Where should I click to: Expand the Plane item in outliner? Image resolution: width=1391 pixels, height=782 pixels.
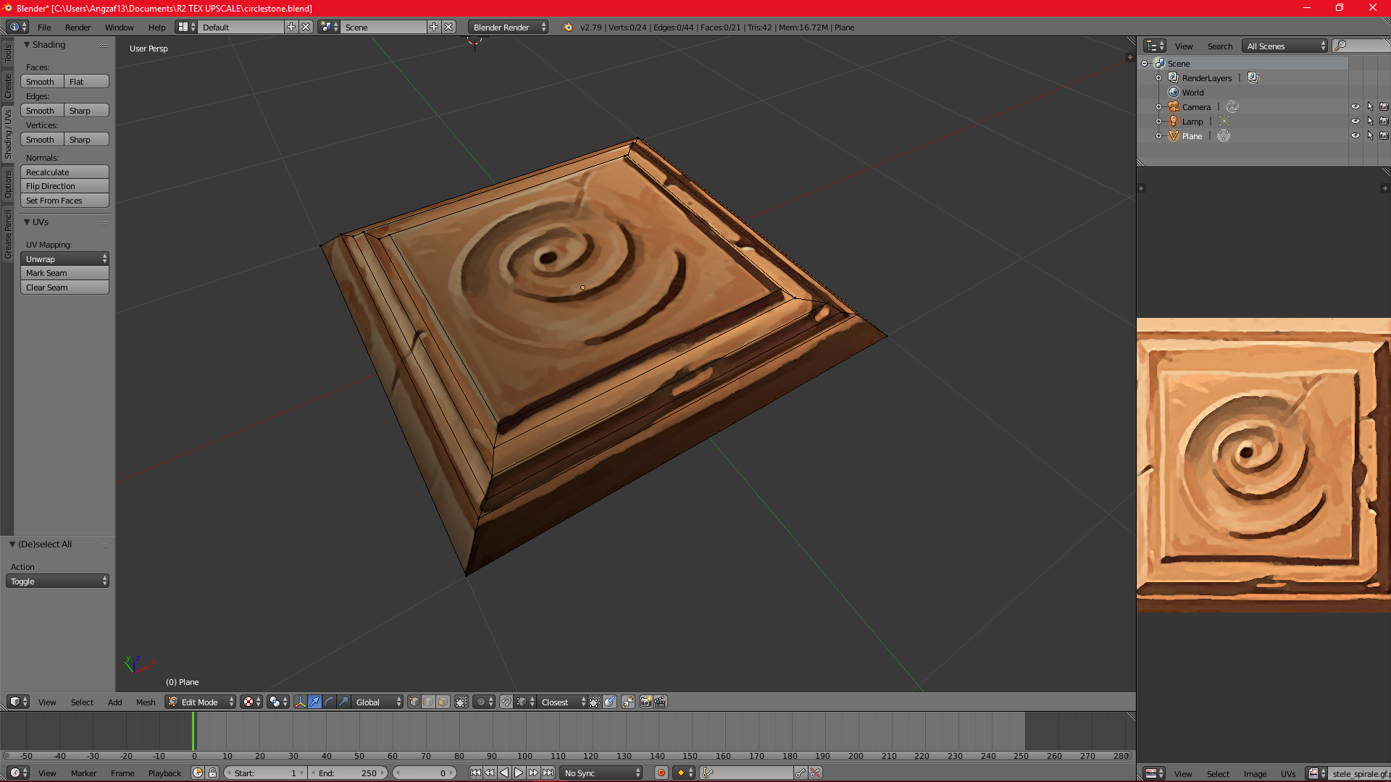(1158, 135)
